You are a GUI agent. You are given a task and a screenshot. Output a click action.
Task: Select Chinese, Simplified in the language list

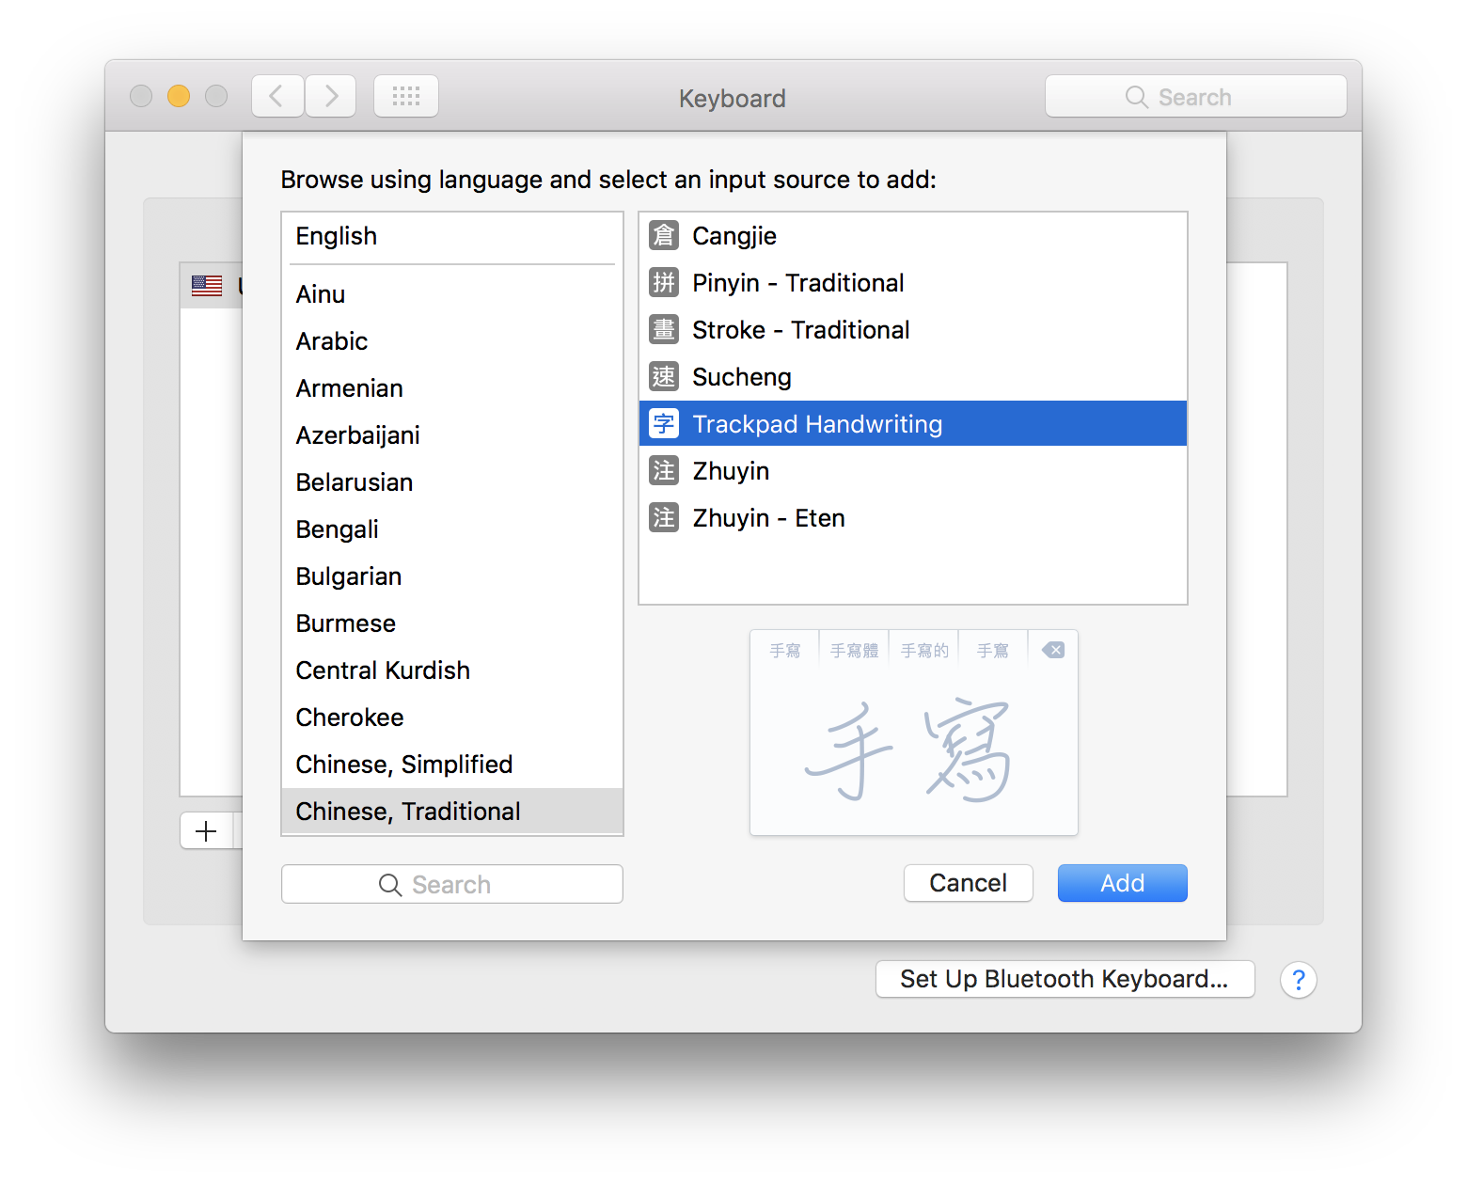[403, 764]
